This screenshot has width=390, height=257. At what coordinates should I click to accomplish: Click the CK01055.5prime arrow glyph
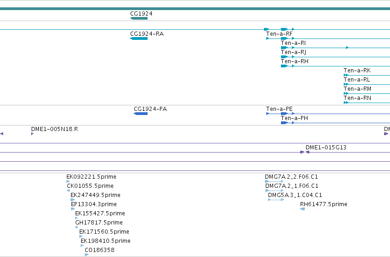(x=68, y=191)
